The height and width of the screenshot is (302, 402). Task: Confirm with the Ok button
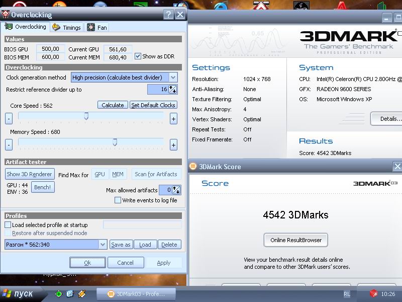point(87,263)
